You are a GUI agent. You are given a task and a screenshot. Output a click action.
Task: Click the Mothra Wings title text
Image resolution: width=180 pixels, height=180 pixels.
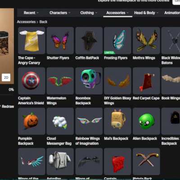[x=144, y=58]
